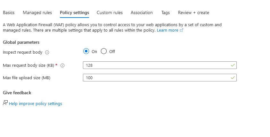Switch to the Tags tab
This screenshot has width=270, height=137.
[x=165, y=12]
